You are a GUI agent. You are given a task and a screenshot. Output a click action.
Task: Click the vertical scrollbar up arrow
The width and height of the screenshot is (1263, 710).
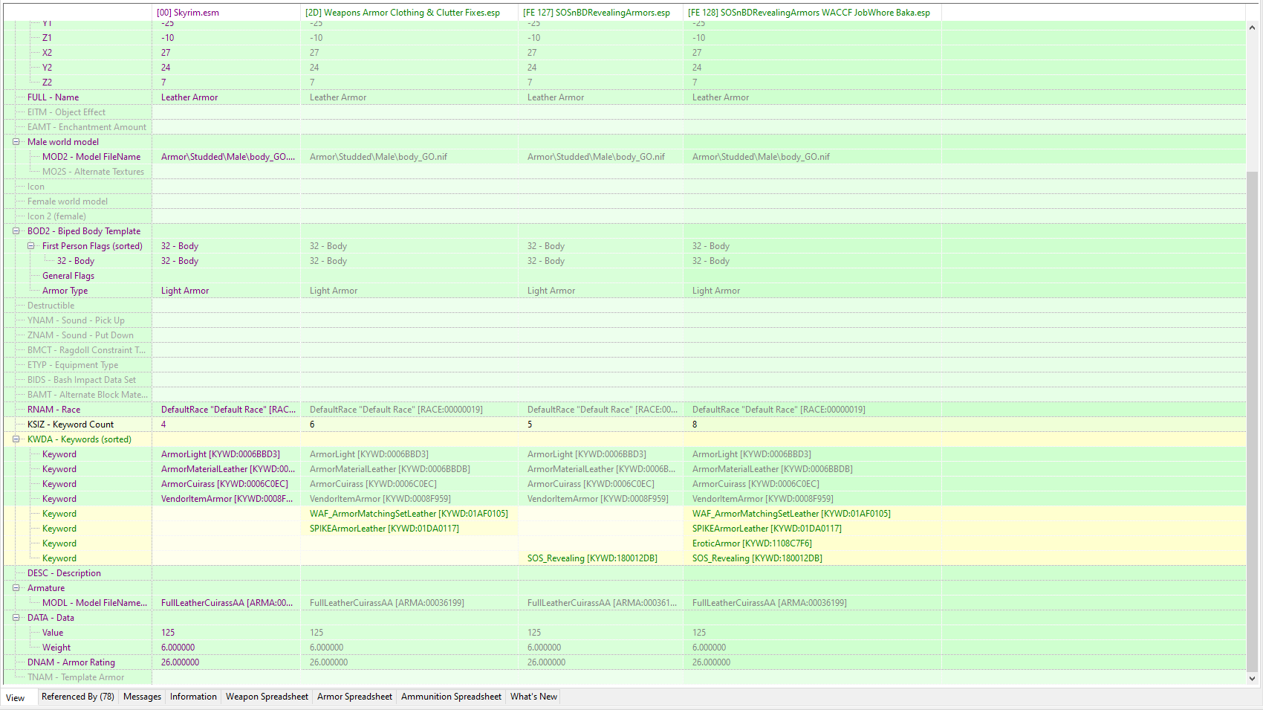pyautogui.click(x=1252, y=28)
